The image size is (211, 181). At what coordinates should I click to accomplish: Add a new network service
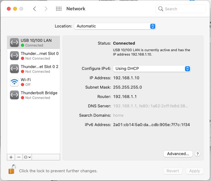(x=11, y=157)
